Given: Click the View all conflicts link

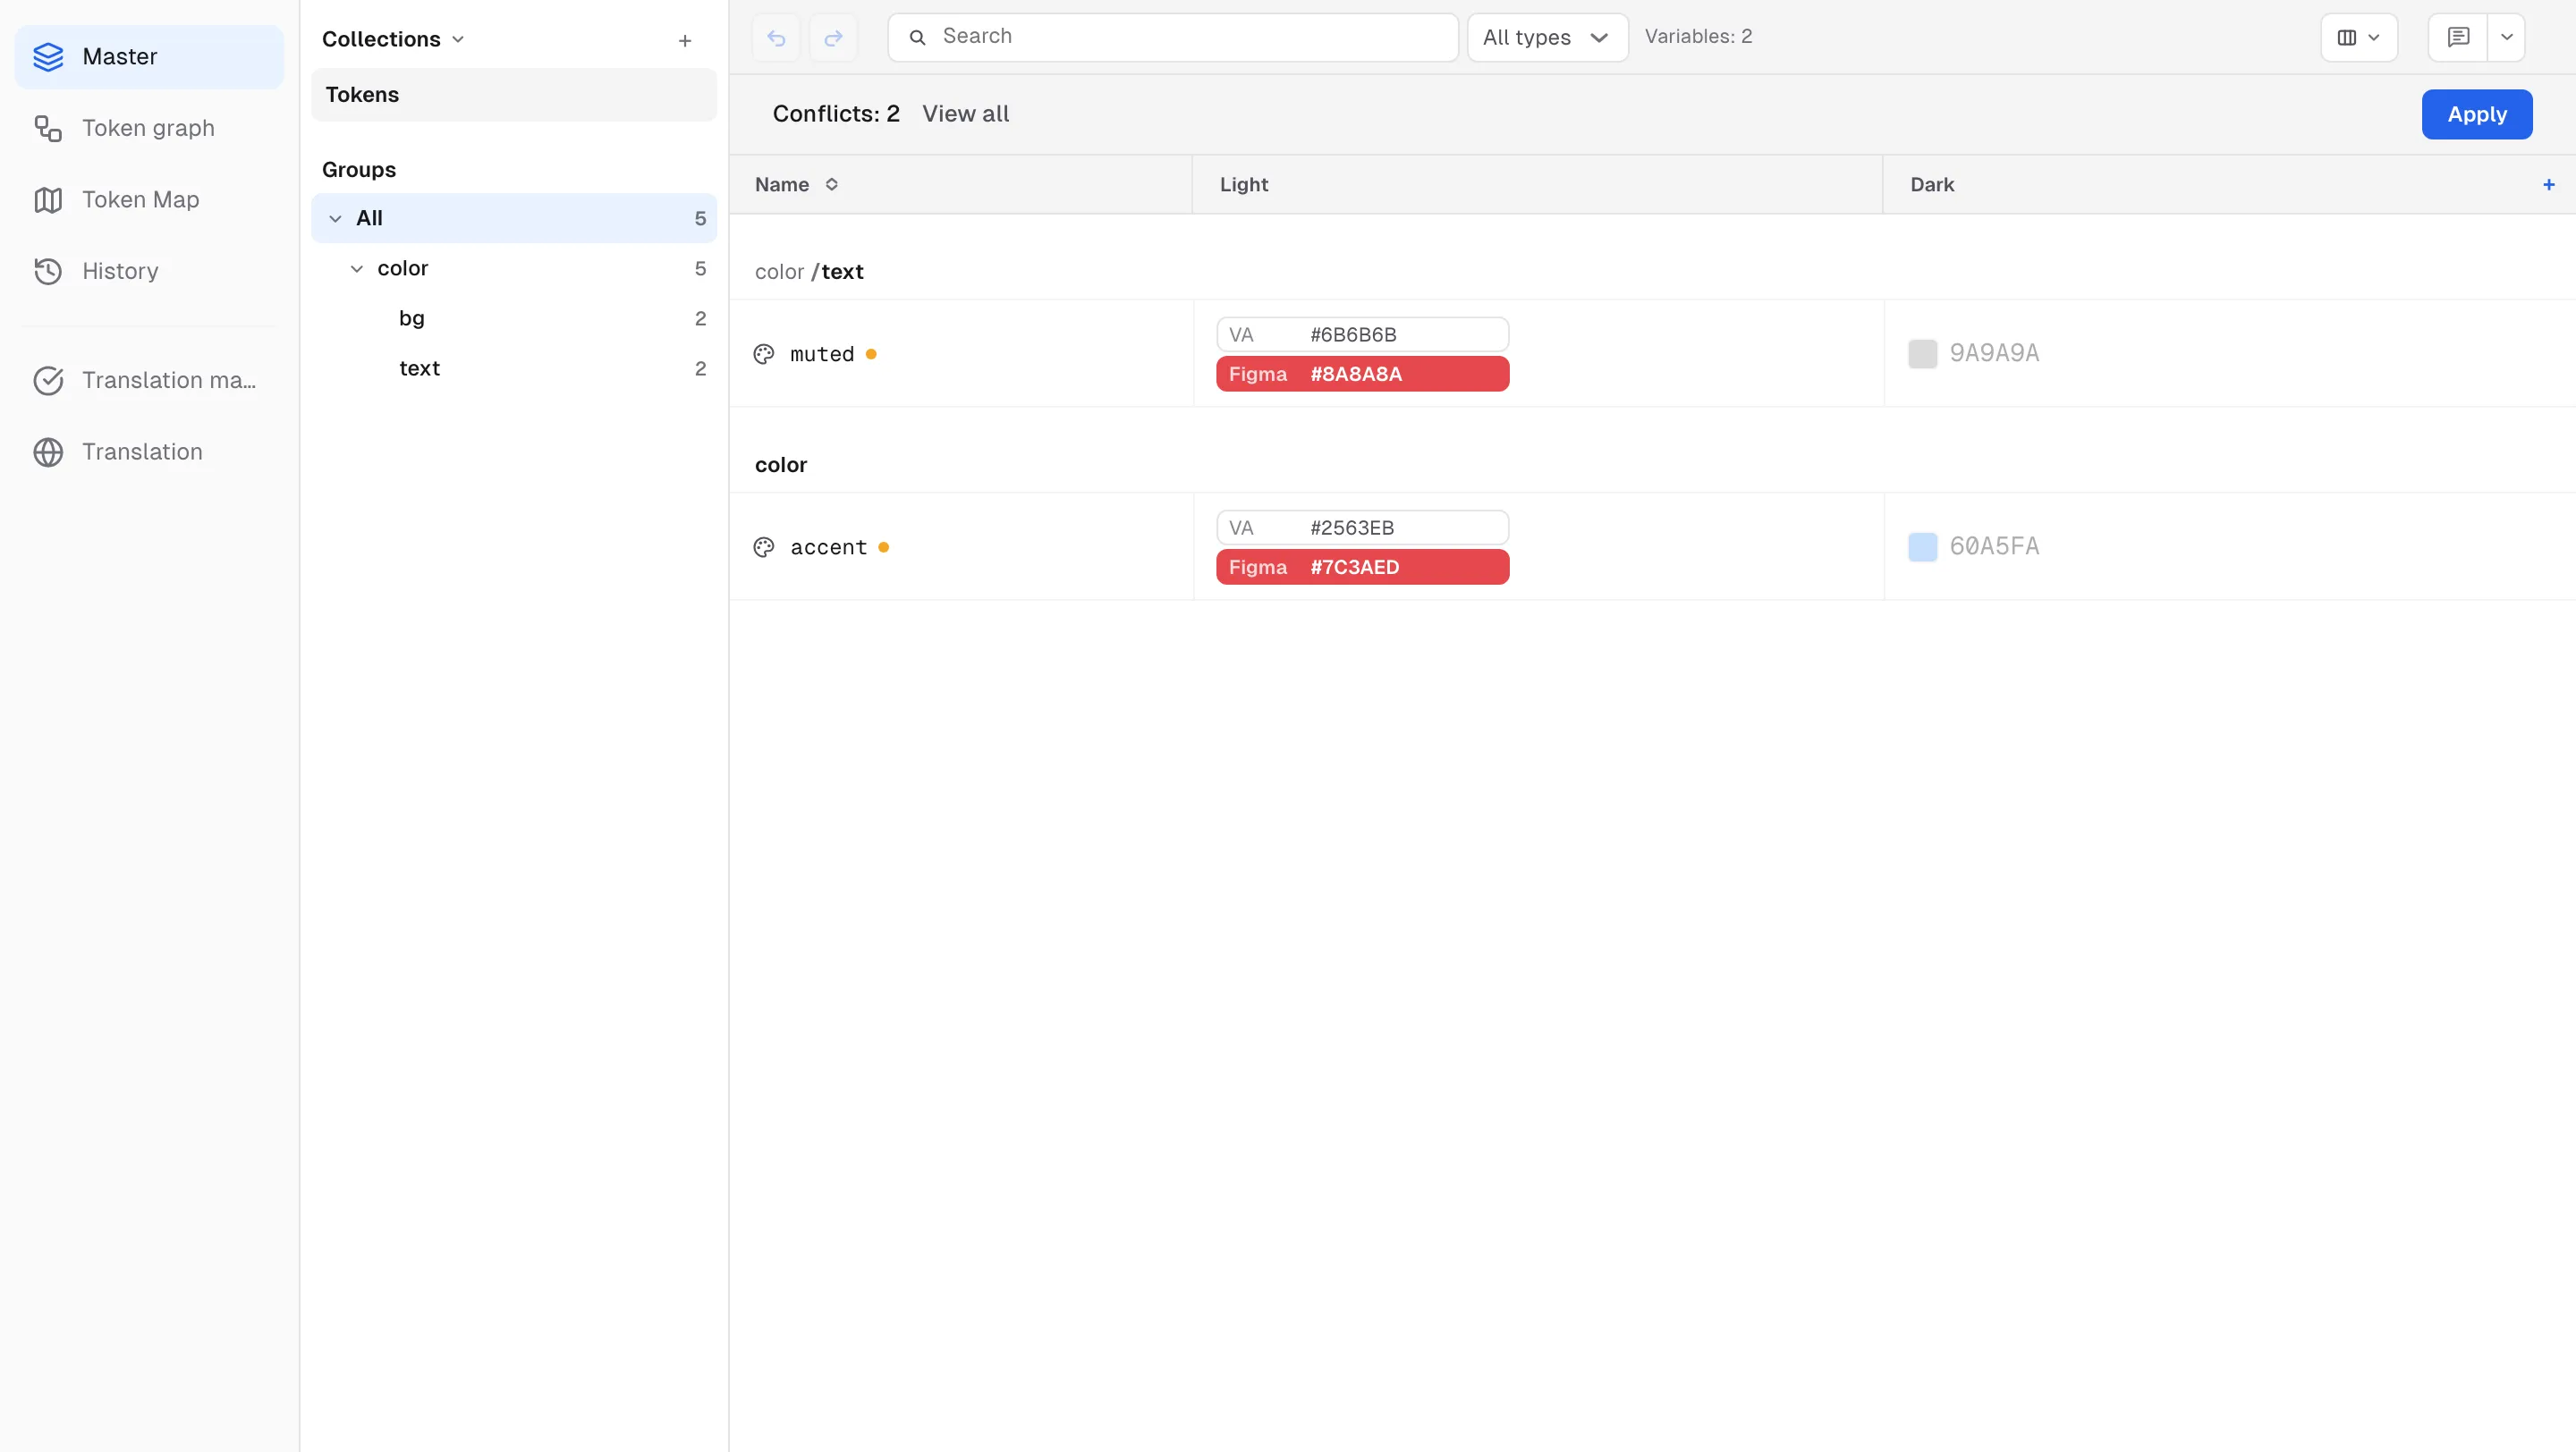Looking at the screenshot, I should [965, 114].
